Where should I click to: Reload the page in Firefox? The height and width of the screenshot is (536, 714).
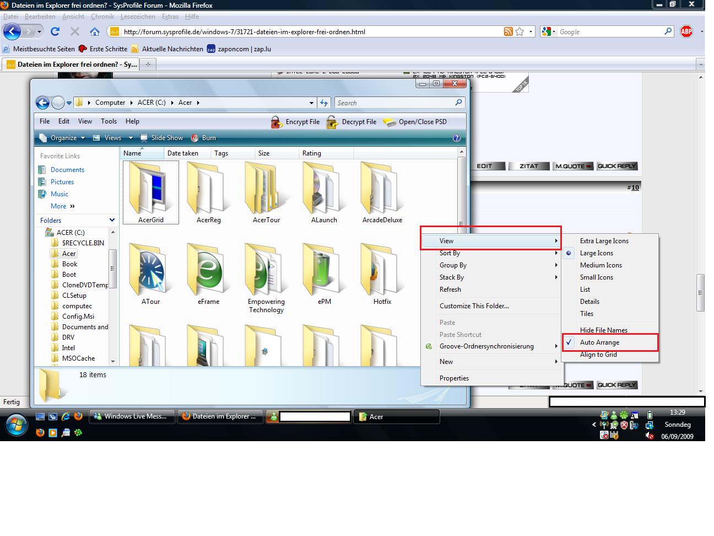(55, 31)
